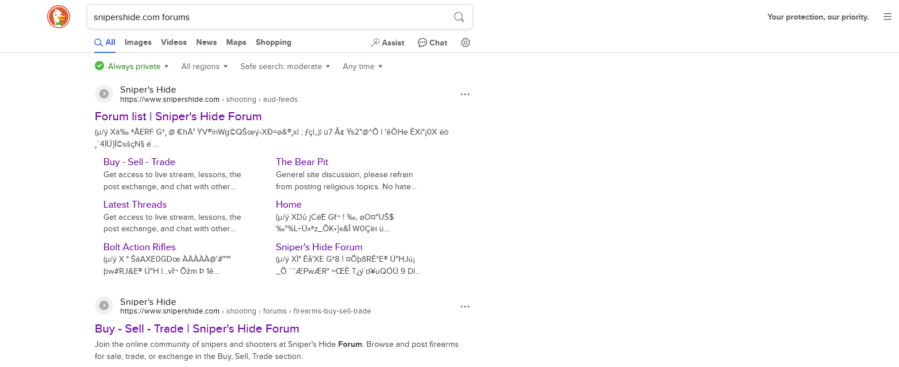Image resolution: width=899 pixels, height=367 pixels.
Task: Open search settings gear icon
Action: tap(466, 43)
